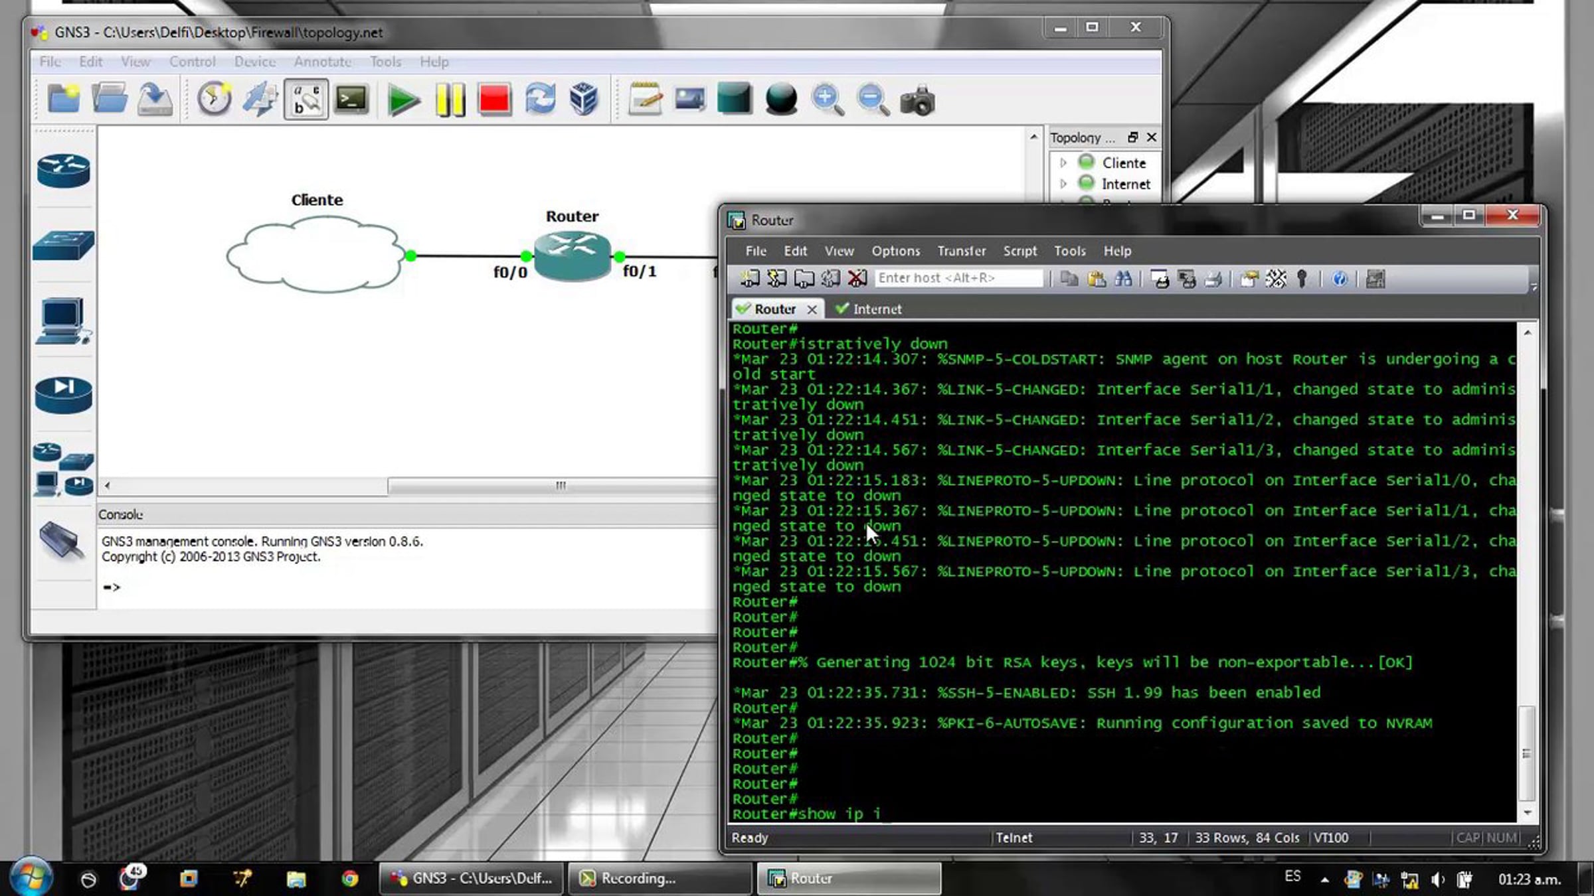
Task: Select the draw rectangle tool
Action: 734,100
